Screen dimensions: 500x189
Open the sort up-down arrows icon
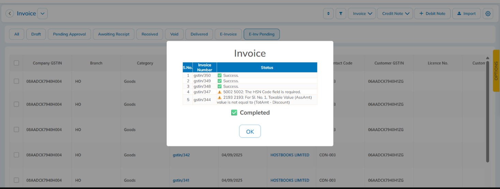point(328,14)
